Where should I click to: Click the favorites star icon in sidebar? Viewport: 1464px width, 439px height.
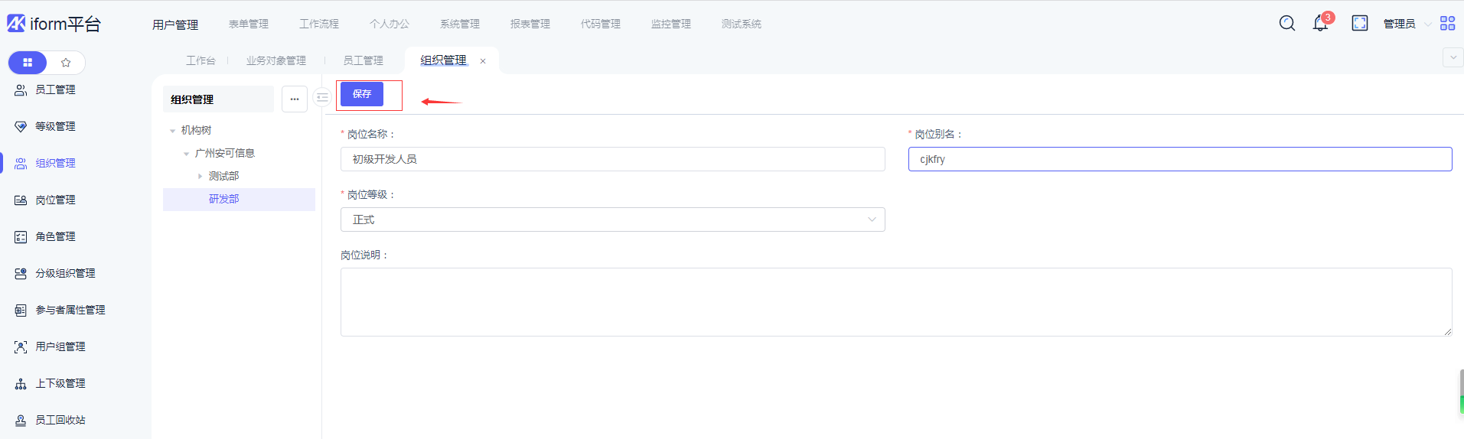coord(66,63)
